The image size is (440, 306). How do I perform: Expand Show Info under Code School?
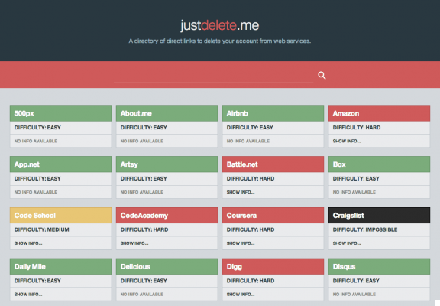(28, 243)
